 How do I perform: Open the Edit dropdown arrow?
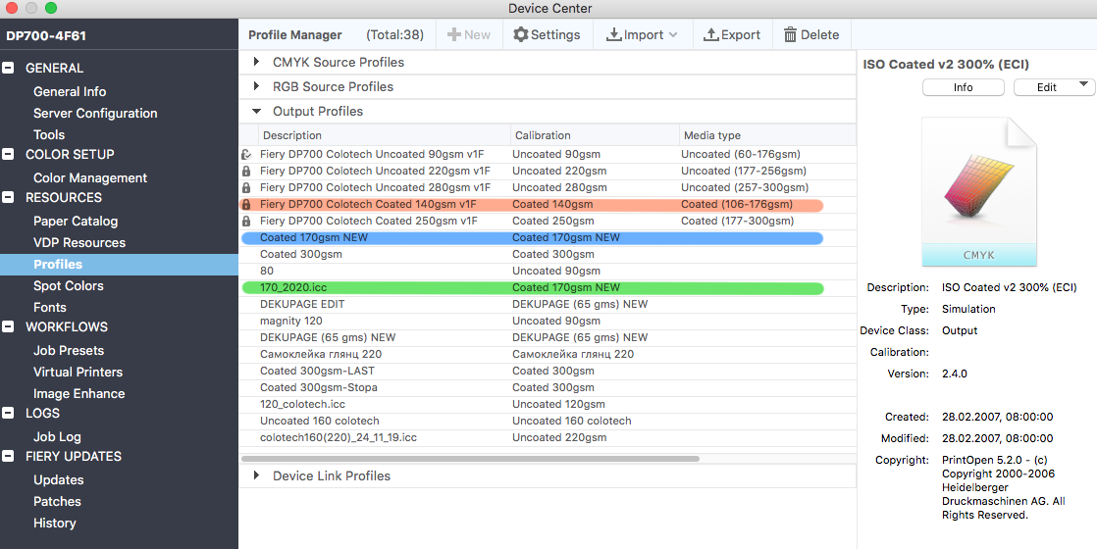click(x=1083, y=86)
